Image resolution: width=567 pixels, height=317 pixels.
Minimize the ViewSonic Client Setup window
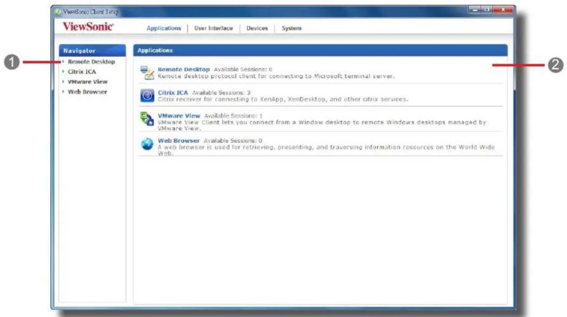pos(476,10)
